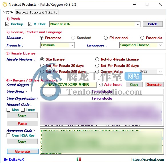Click the Navicat app icon in title bar

(5, 4)
